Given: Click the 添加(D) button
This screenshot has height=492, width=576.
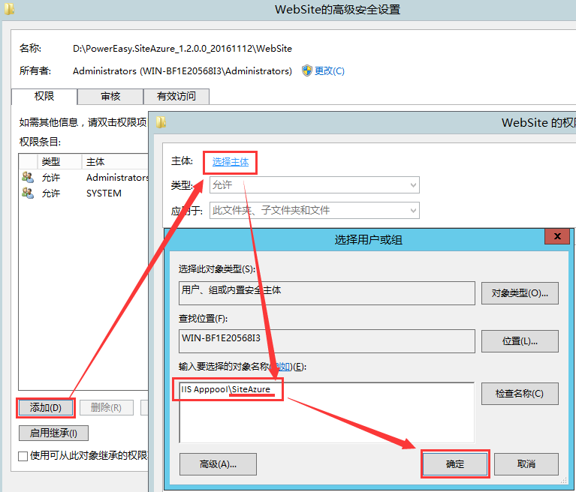Looking at the screenshot, I should [x=46, y=407].
